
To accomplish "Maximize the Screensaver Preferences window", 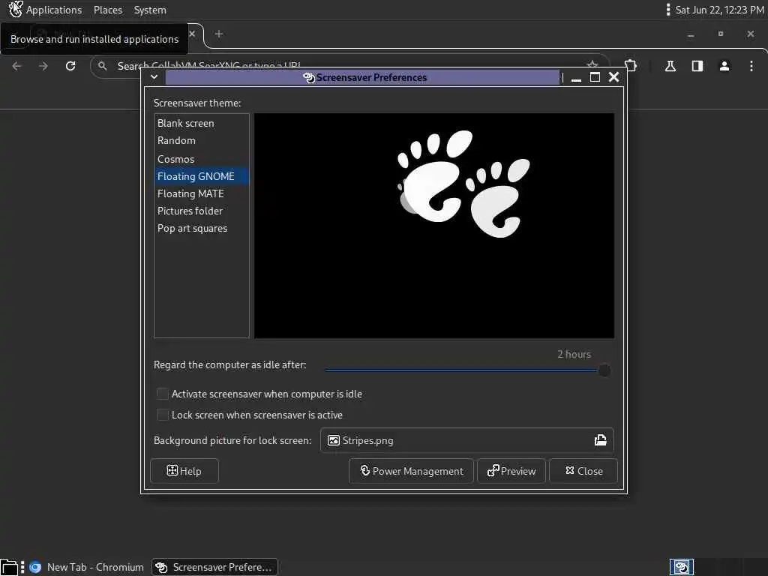I will pyautogui.click(x=595, y=77).
